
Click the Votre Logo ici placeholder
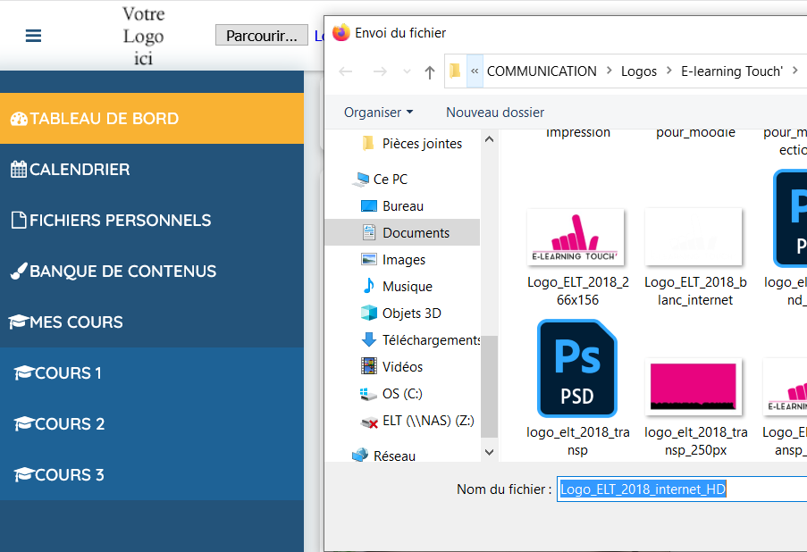click(x=144, y=36)
